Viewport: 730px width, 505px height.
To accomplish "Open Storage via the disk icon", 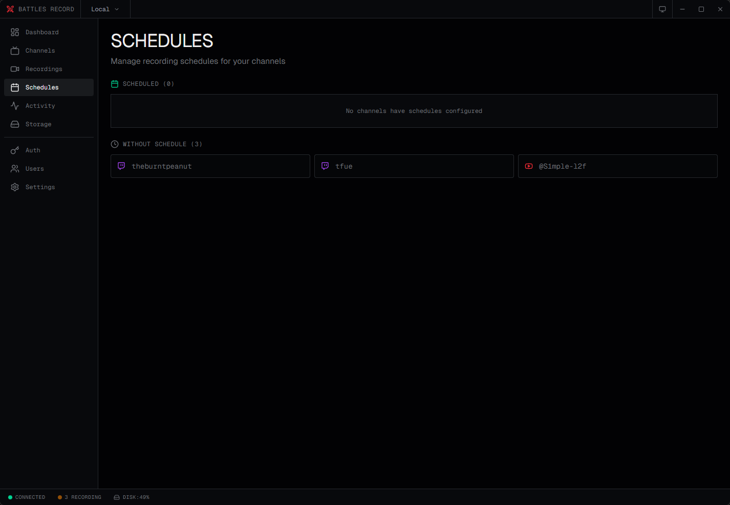I will 15,124.
